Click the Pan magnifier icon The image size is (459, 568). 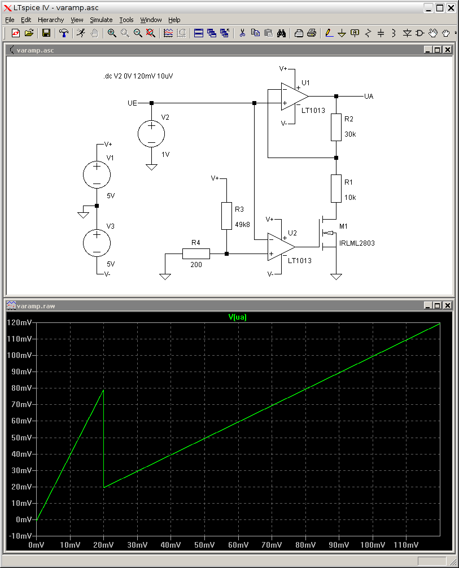pos(125,33)
